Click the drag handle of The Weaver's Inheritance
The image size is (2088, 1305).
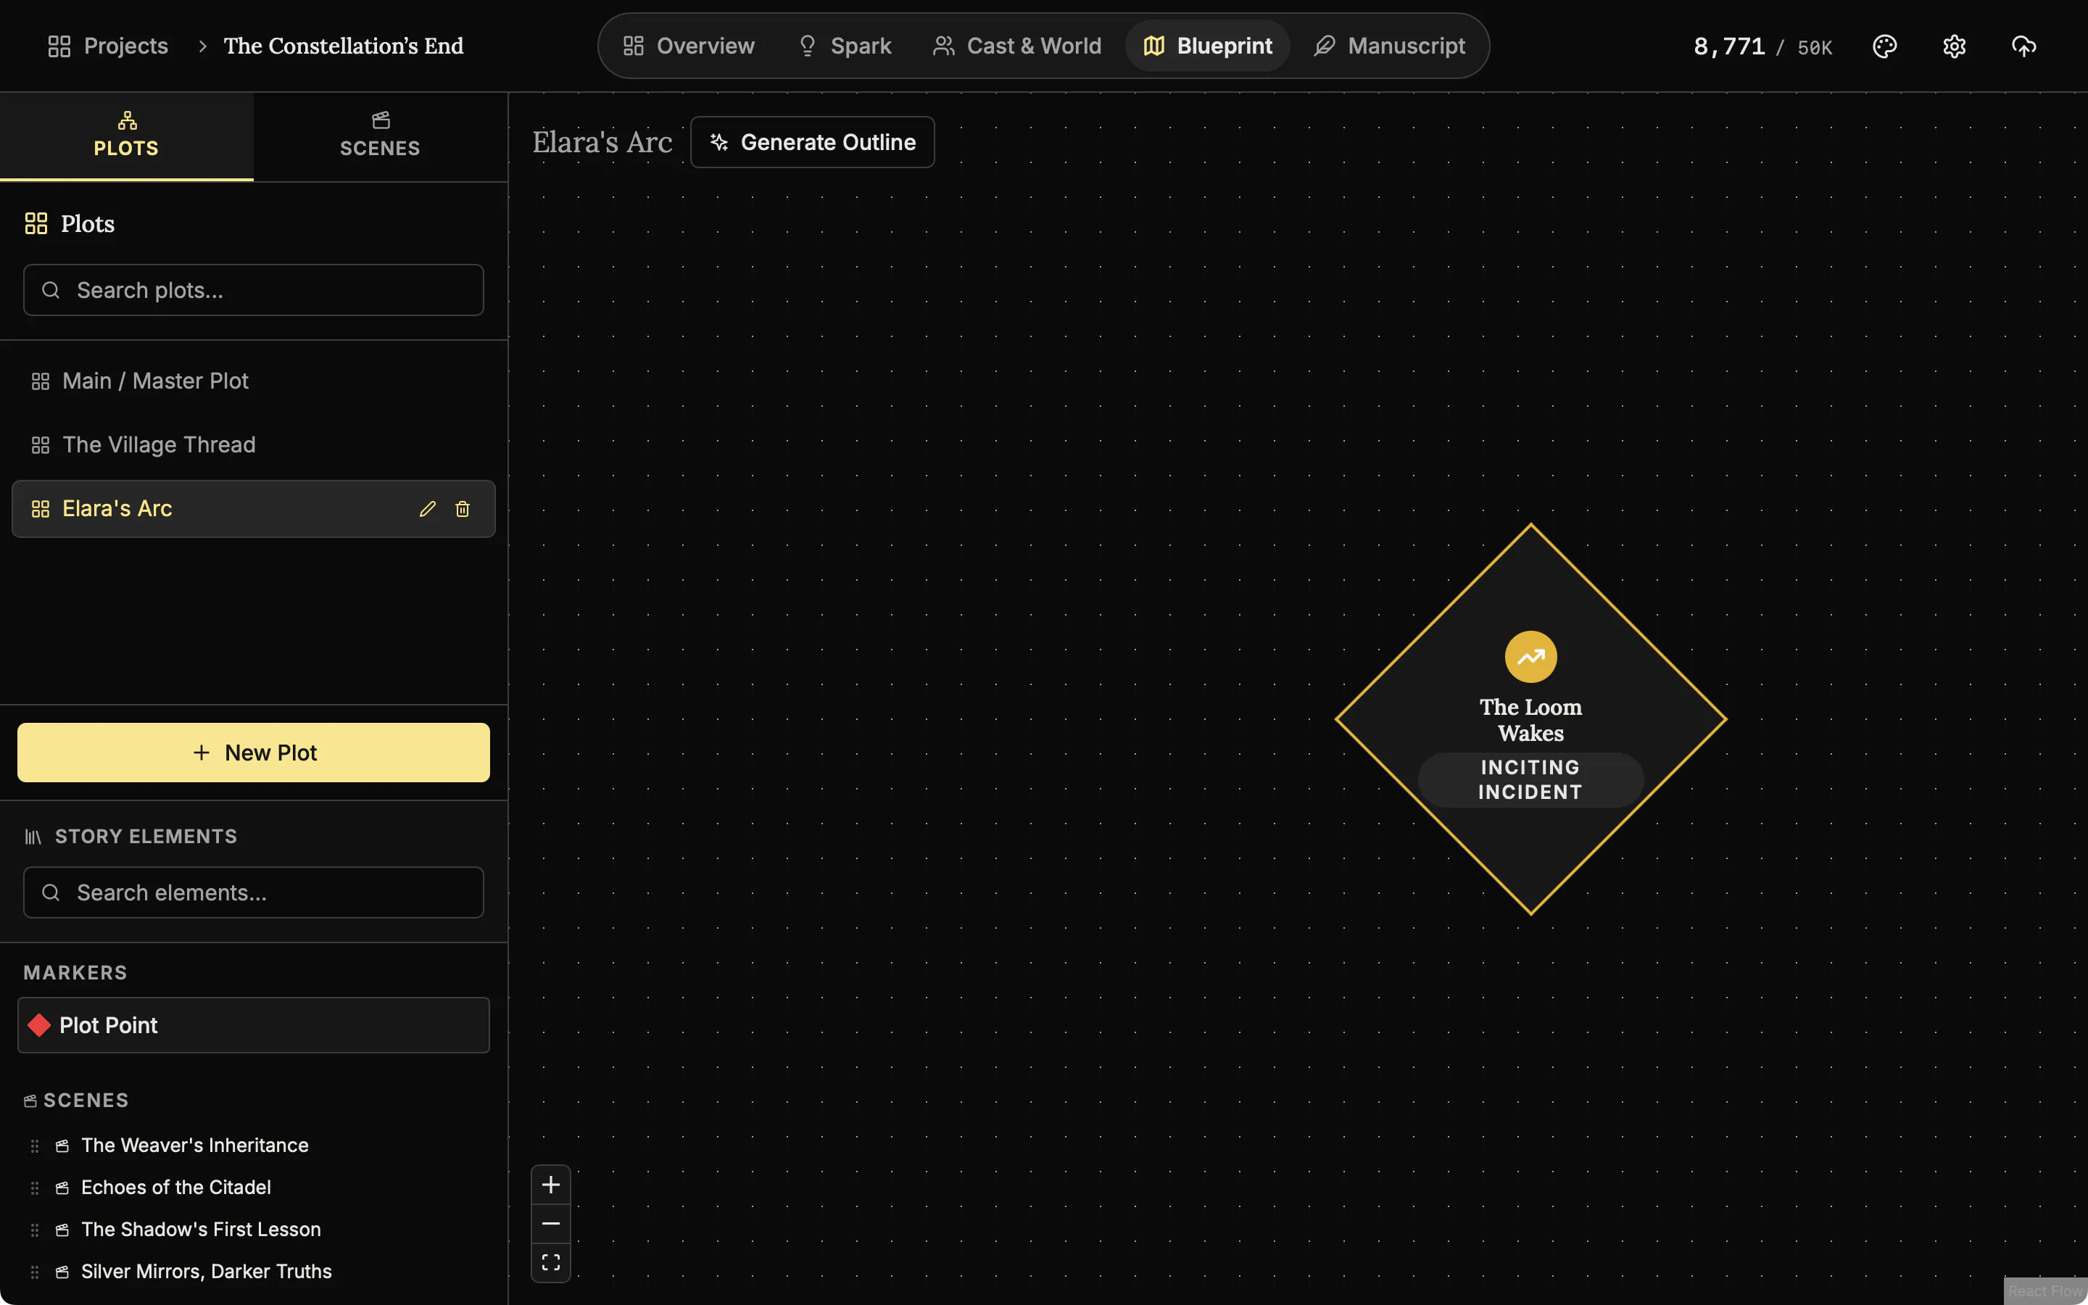pos(35,1146)
